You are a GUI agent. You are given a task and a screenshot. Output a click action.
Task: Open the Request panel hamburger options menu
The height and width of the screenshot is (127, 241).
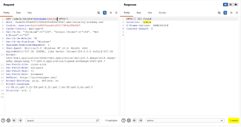click(116, 13)
